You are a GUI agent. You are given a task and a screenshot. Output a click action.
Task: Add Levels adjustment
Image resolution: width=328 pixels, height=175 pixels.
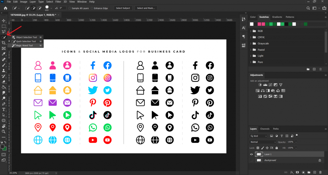265,85
